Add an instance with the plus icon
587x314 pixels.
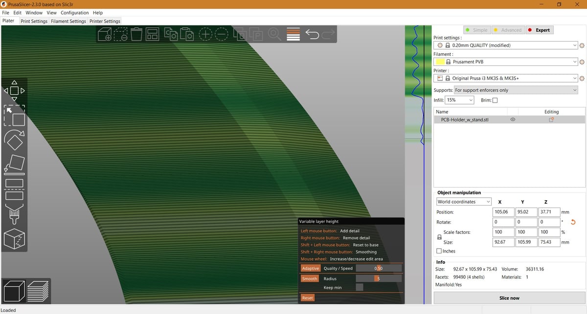pyautogui.click(x=205, y=34)
